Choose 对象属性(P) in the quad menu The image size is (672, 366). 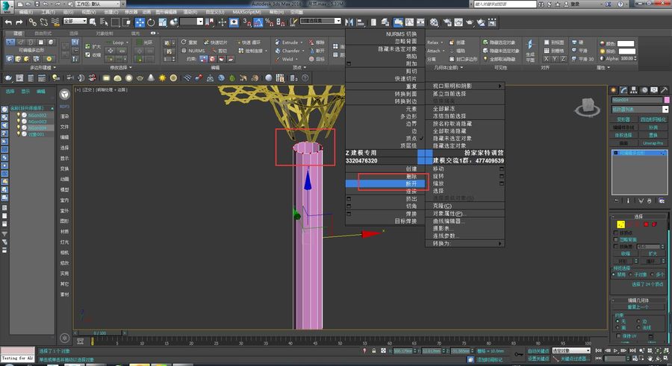[x=465, y=214]
